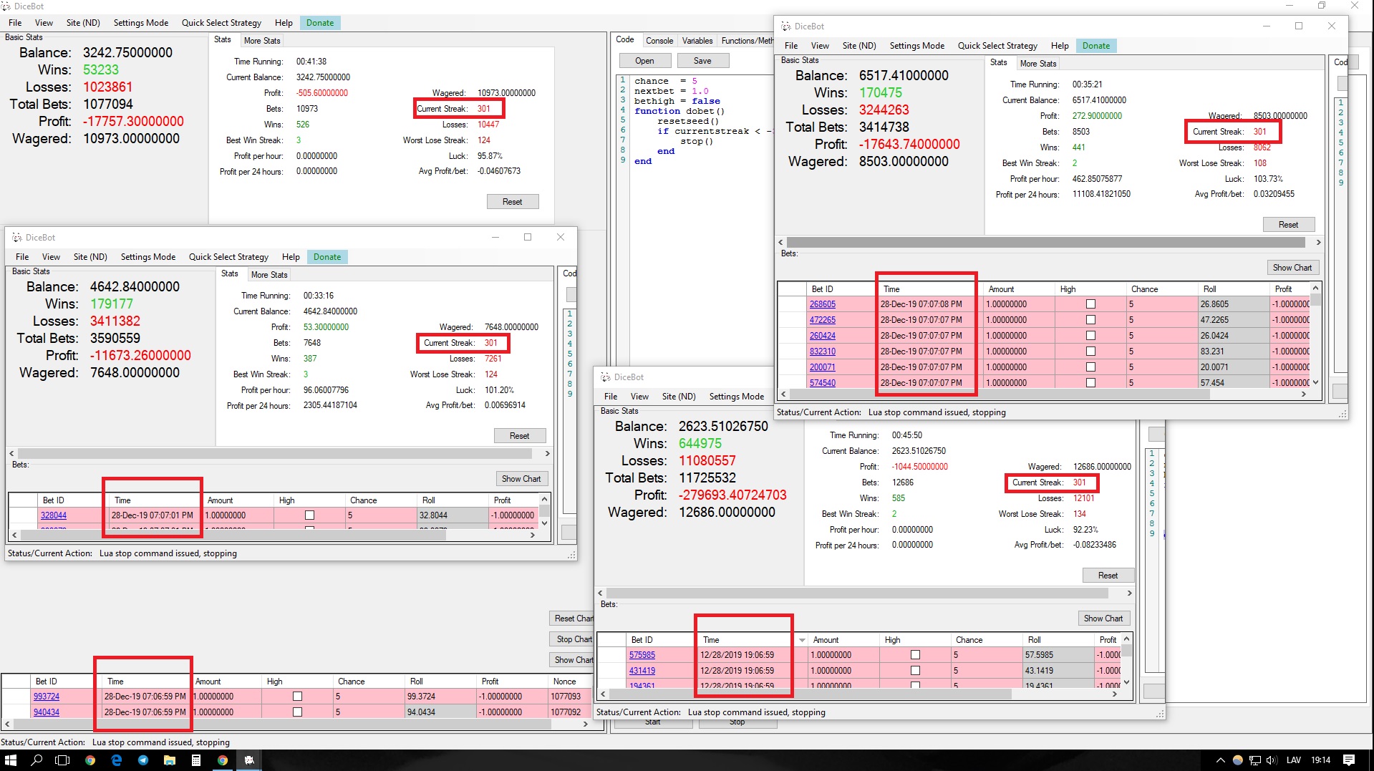Toggle High checkbox for bet 832310
This screenshot has width=1374, height=771.
pos(1090,351)
